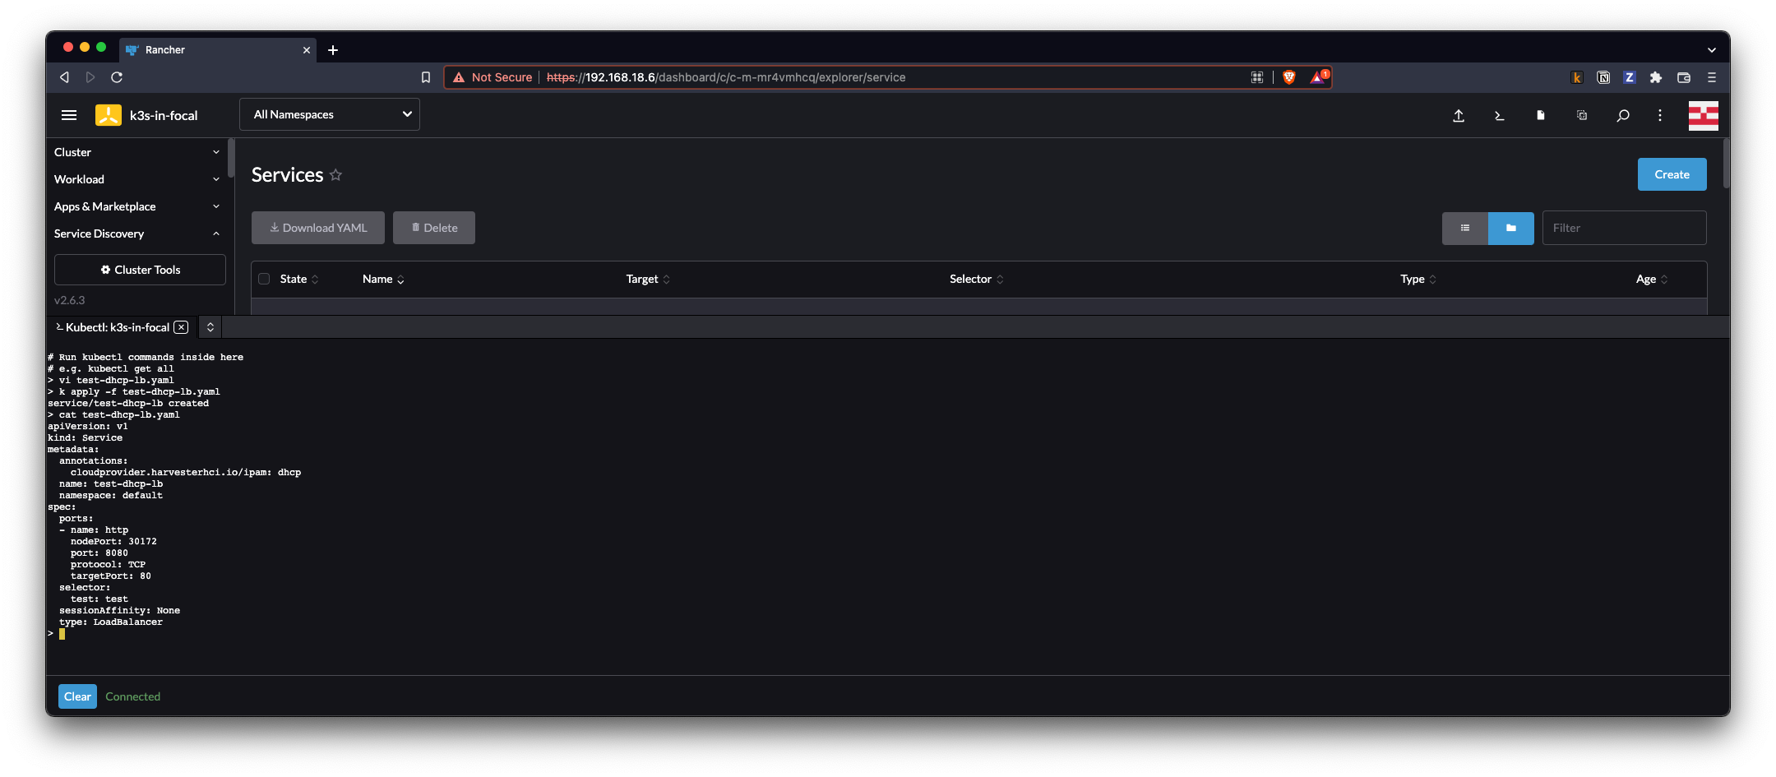Open Cluster Tools from sidebar
The height and width of the screenshot is (777, 1776).
tap(139, 269)
